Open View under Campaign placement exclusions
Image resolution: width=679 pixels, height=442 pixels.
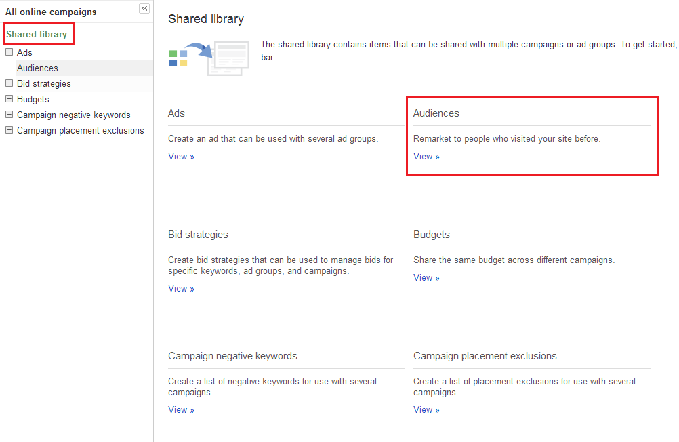click(x=426, y=409)
